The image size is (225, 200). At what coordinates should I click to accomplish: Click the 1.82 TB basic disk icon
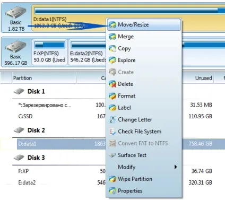(x=15, y=12)
